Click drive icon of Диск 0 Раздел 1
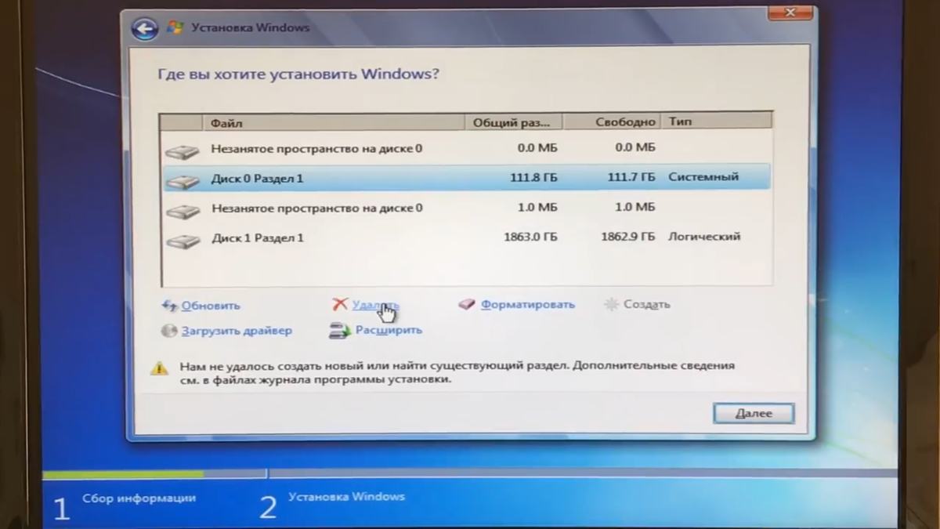Viewport: 940px width, 529px height. (x=183, y=180)
